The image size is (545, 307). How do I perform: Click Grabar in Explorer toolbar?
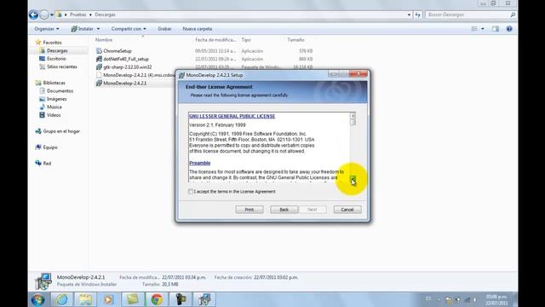[x=164, y=29]
